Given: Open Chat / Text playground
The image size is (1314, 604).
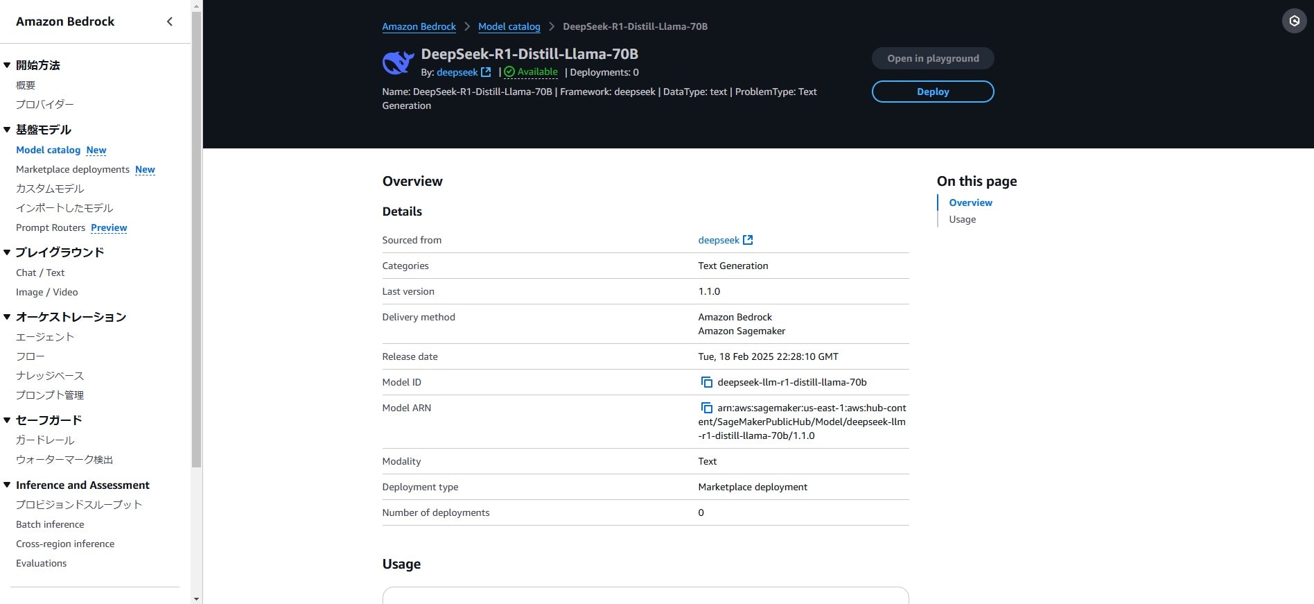Looking at the screenshot, I should pyautogui.click(x=40, y=273).
